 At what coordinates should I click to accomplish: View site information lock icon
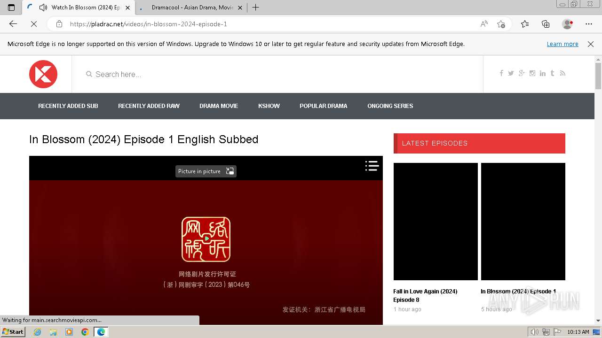point(59,24)
